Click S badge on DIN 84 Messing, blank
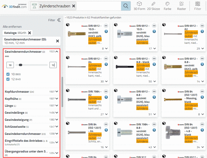 point(202,97)
